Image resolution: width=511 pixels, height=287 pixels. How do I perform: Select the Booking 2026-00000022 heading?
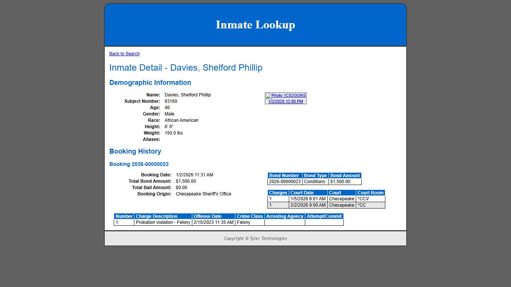pos(139,164)
